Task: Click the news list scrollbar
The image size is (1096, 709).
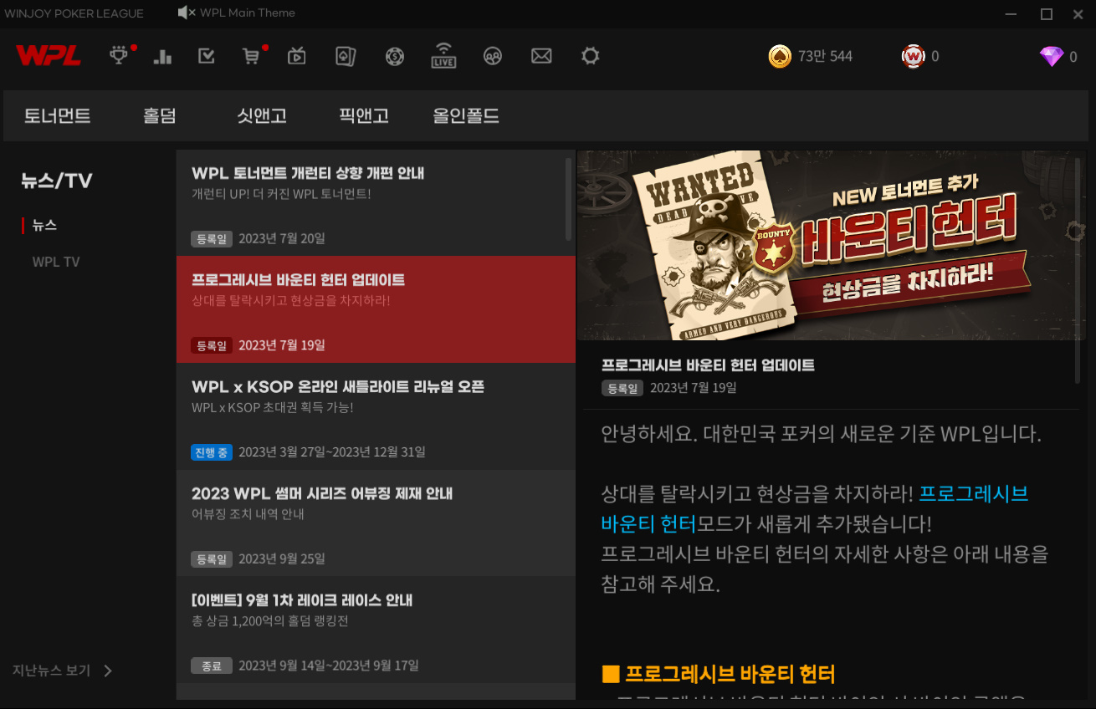Action: pyautogui.click(x=569, y=199)
